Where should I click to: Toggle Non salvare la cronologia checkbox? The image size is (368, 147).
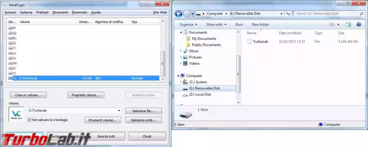click(x=30, y=120)
